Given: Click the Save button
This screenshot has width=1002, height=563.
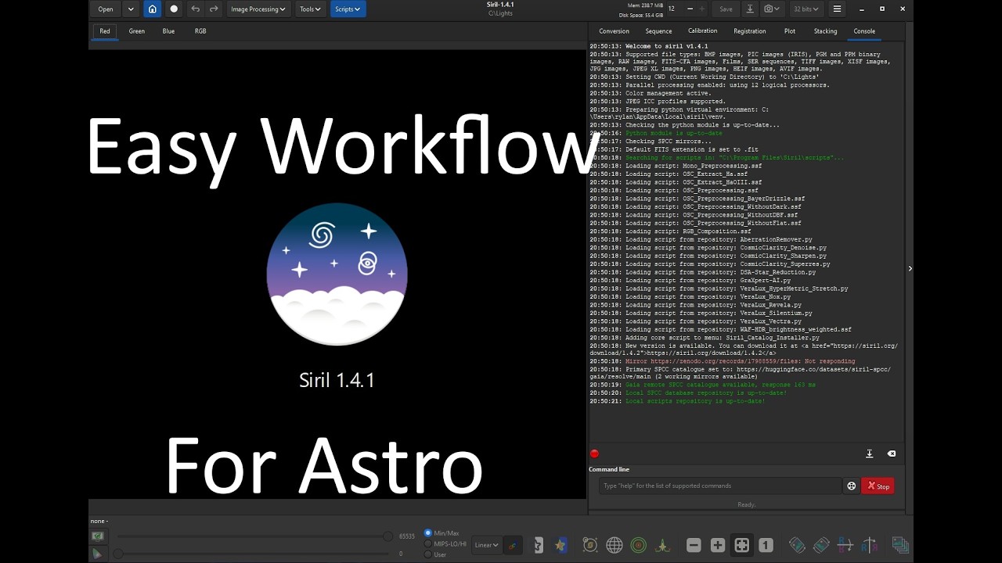Looking at the screenshot, I should point(726,9).
